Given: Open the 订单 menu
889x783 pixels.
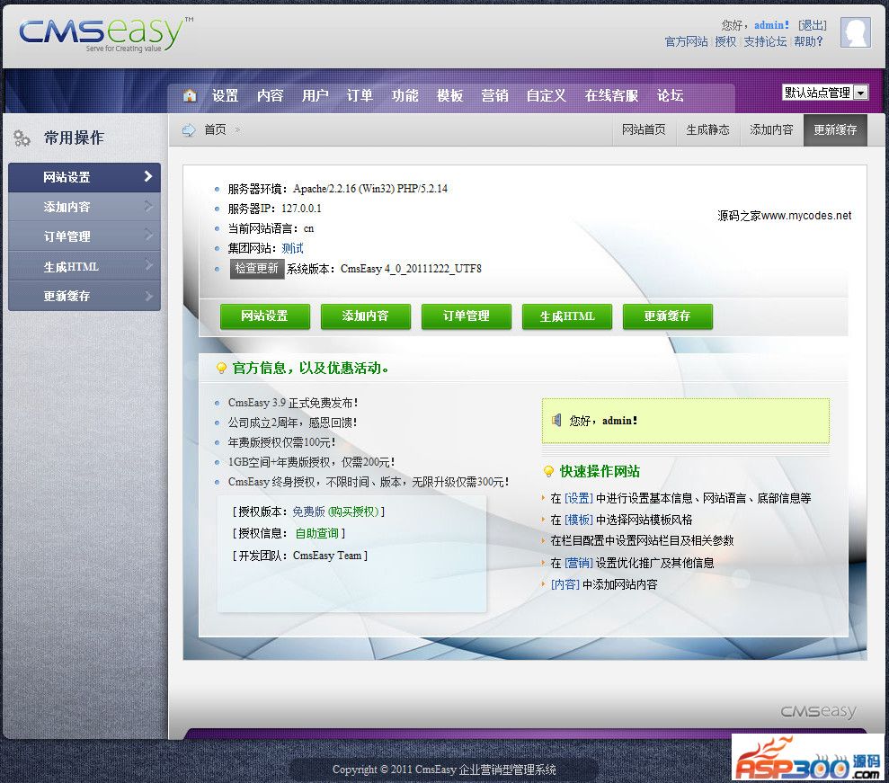Looking at the screenshot, I should 360,95.
